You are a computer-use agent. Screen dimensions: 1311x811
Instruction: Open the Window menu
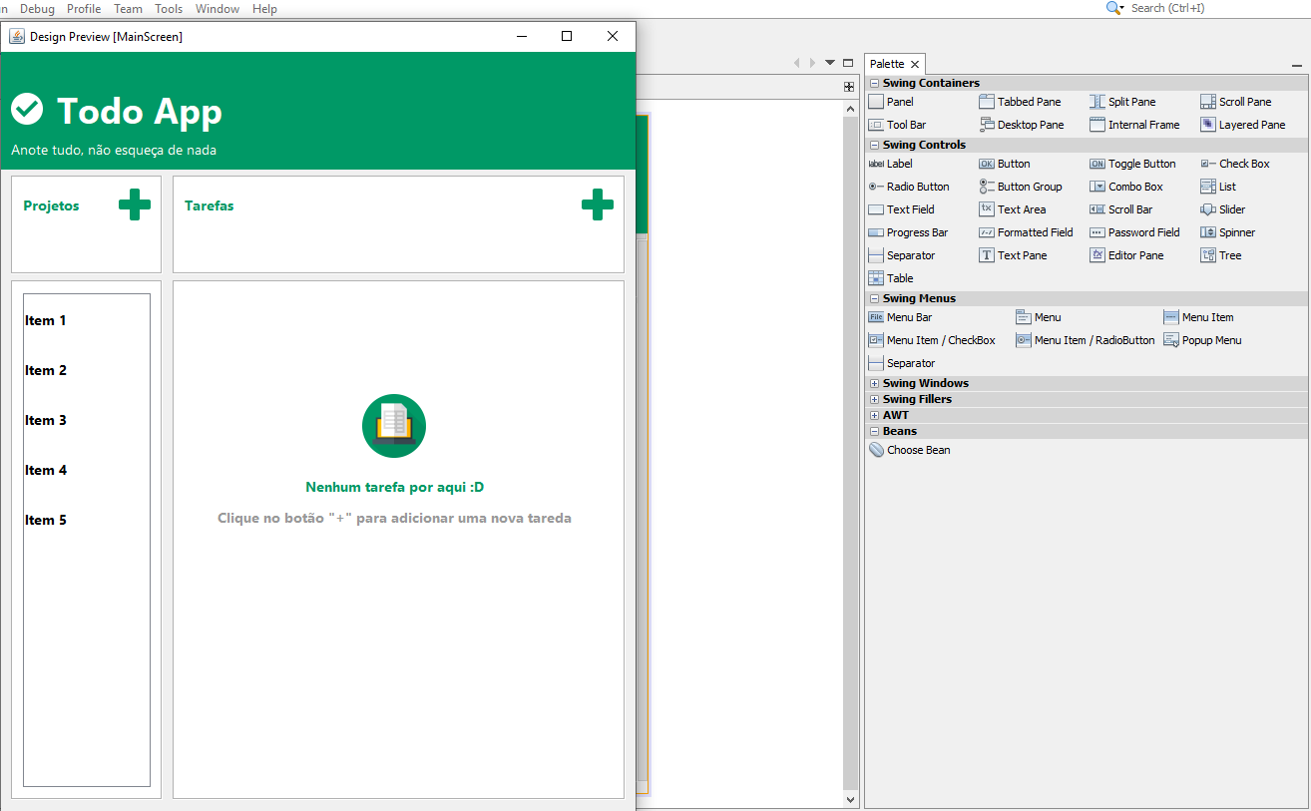(218, 8)
